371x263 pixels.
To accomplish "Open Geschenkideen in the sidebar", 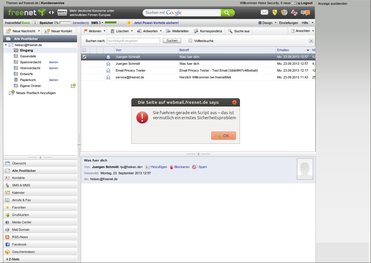I will [x=40, y=252].
